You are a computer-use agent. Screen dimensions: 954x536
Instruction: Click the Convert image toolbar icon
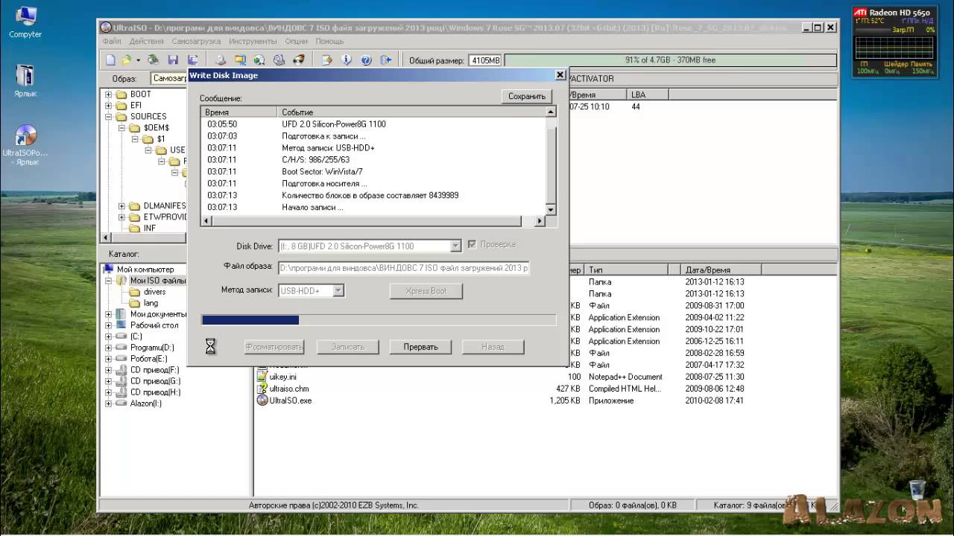point(240,60)
